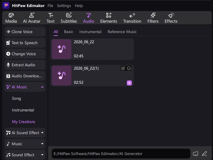The width and height of the screenshot is (213, 160).
Task: Switch to the Text tools
Action: 51,18
